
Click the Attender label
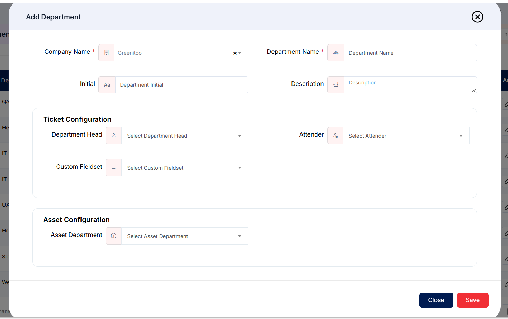click(x=311, y=134)
